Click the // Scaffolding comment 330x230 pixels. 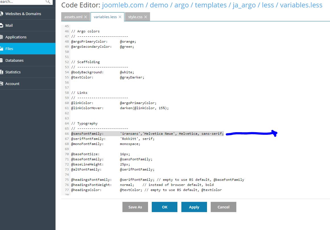click(x=85, y=62)
